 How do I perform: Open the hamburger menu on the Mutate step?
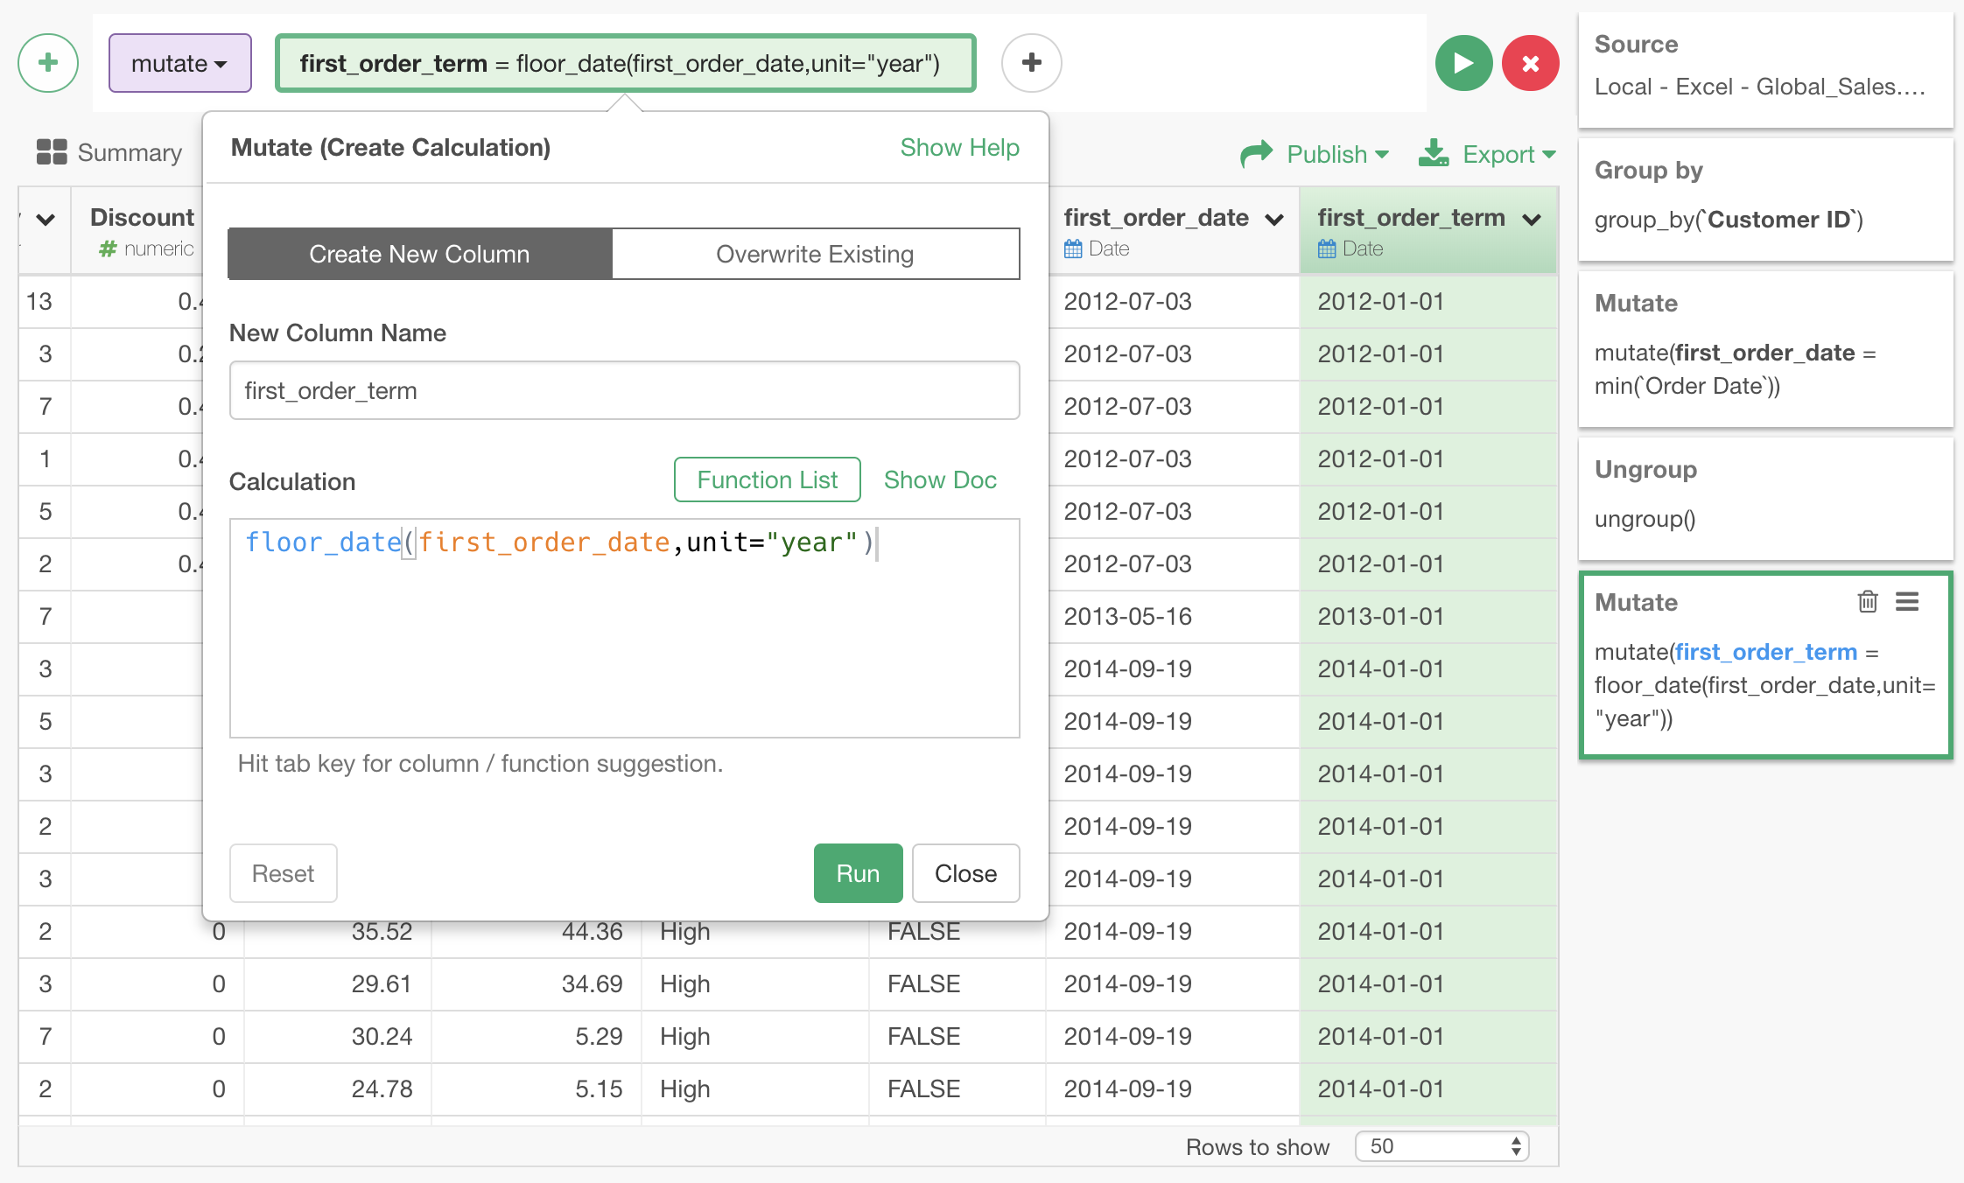(1907, 601)
